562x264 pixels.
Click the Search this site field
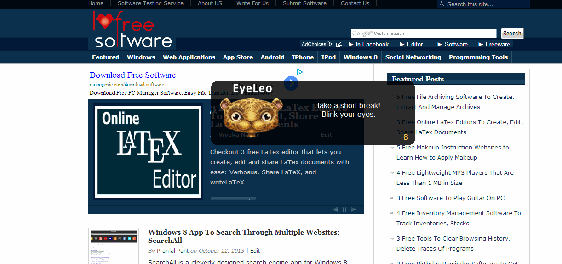tap(483, 4)
